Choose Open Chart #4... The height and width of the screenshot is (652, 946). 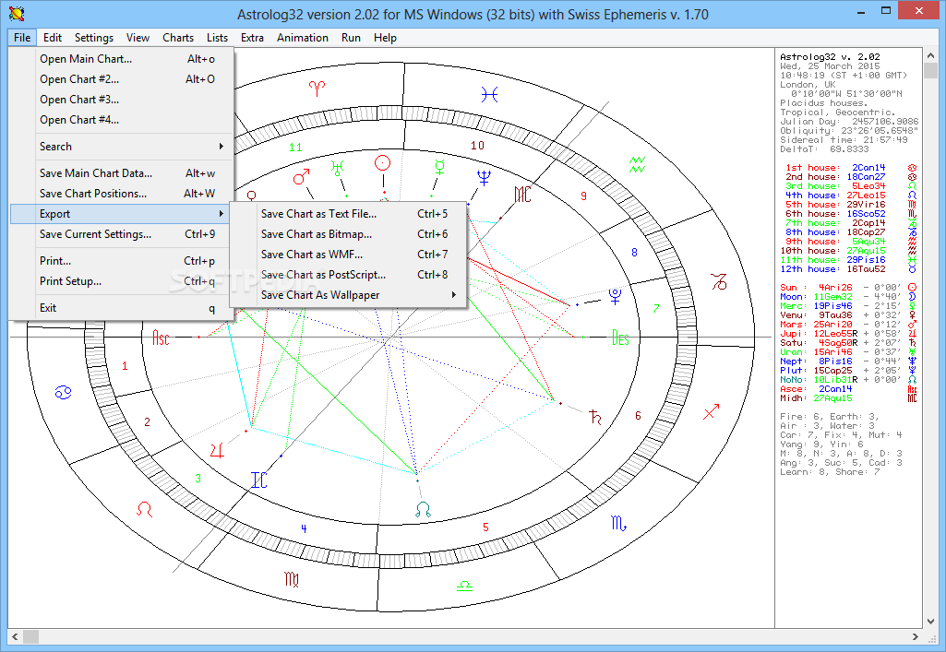(x=121, y=120)
